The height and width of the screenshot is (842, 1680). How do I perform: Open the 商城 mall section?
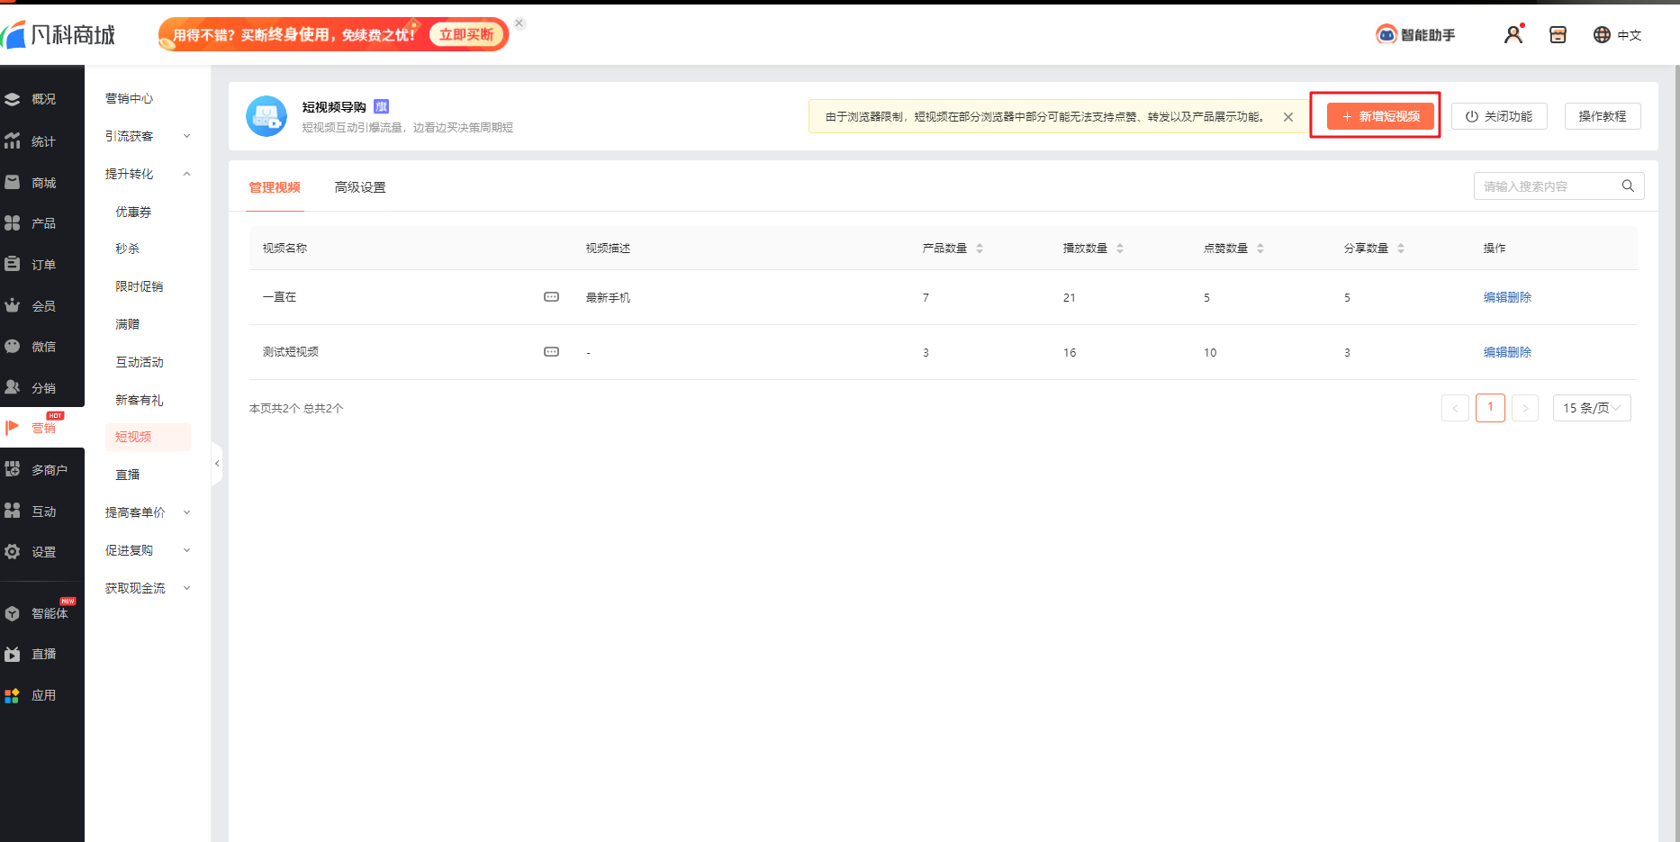coord(42,183)
